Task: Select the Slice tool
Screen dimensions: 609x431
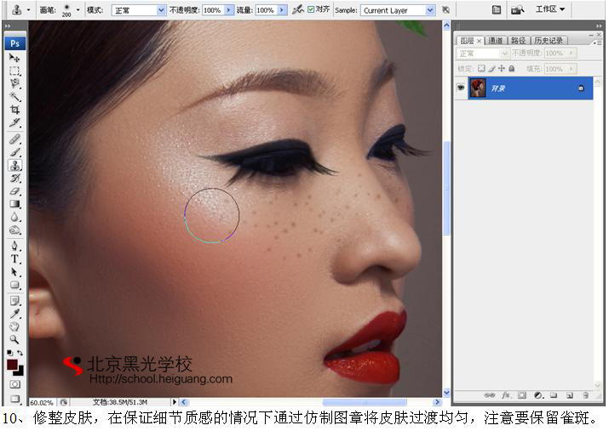Action: point(14,122)
